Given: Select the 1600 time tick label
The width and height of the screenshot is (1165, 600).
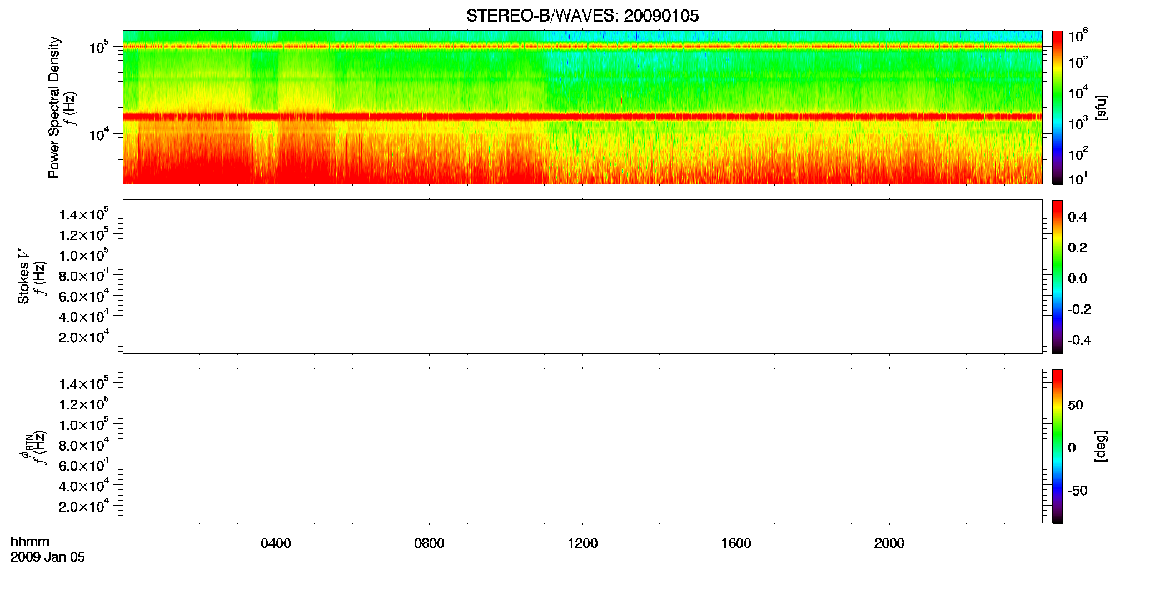Looking at the screenshot, I should 736,543.
